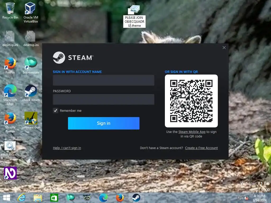271x203 pixels.
Task: Launch Internet Explorer from the taskbar
Action: (x=22, y=198)
